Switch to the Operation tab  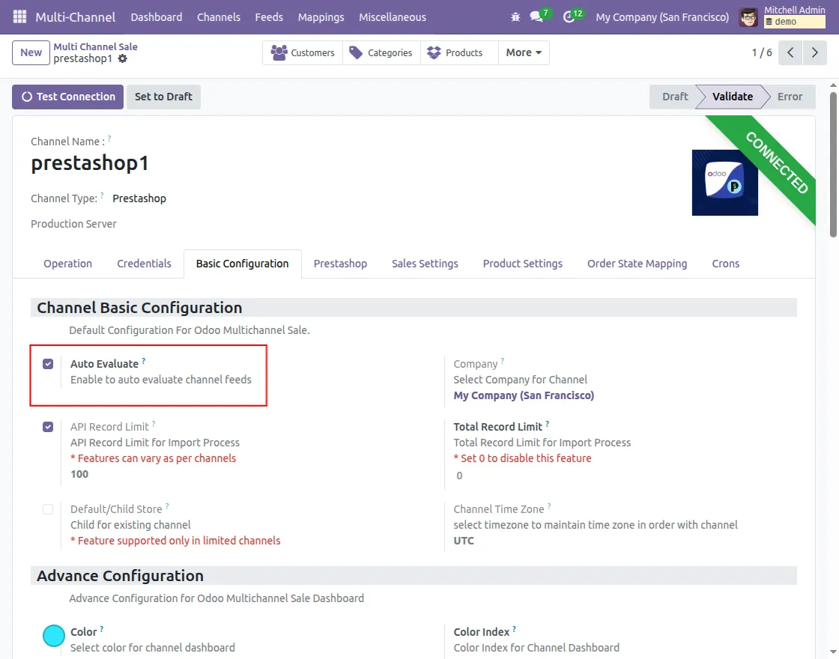pyautogui.click(x=68, y=264)
